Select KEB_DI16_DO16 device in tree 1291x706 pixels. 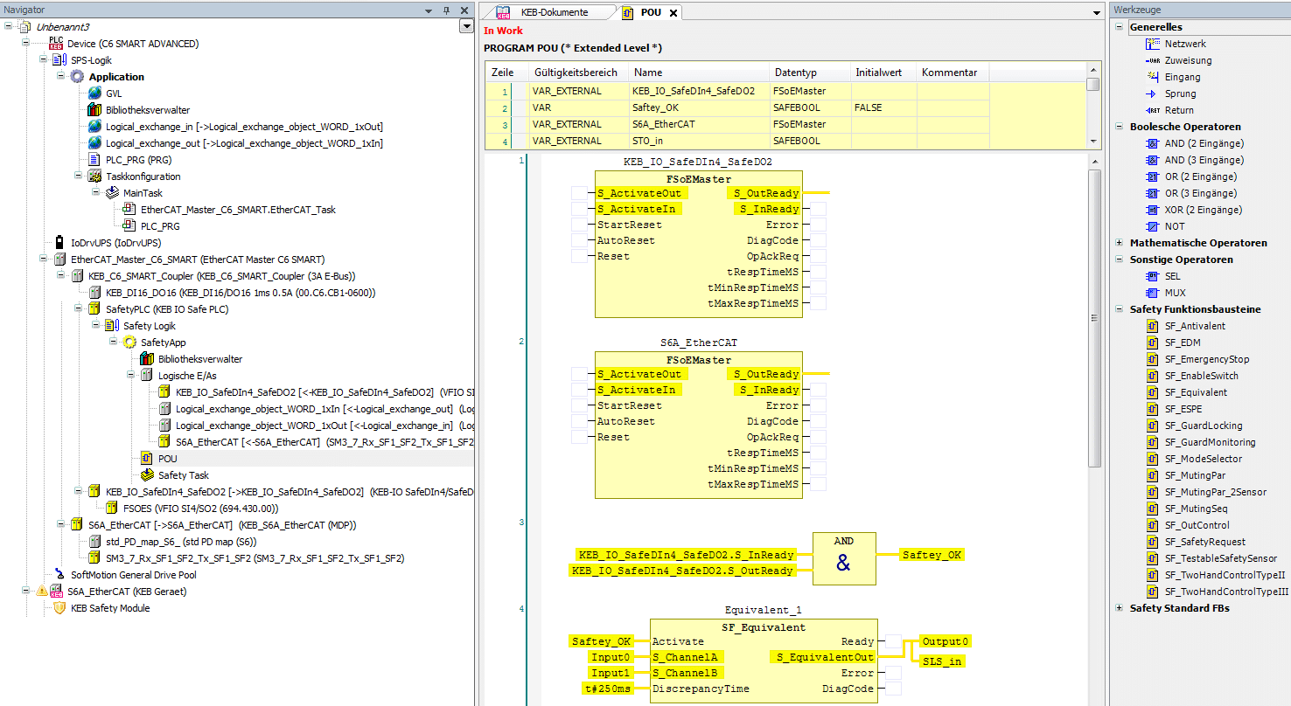(x=241, y=293)
